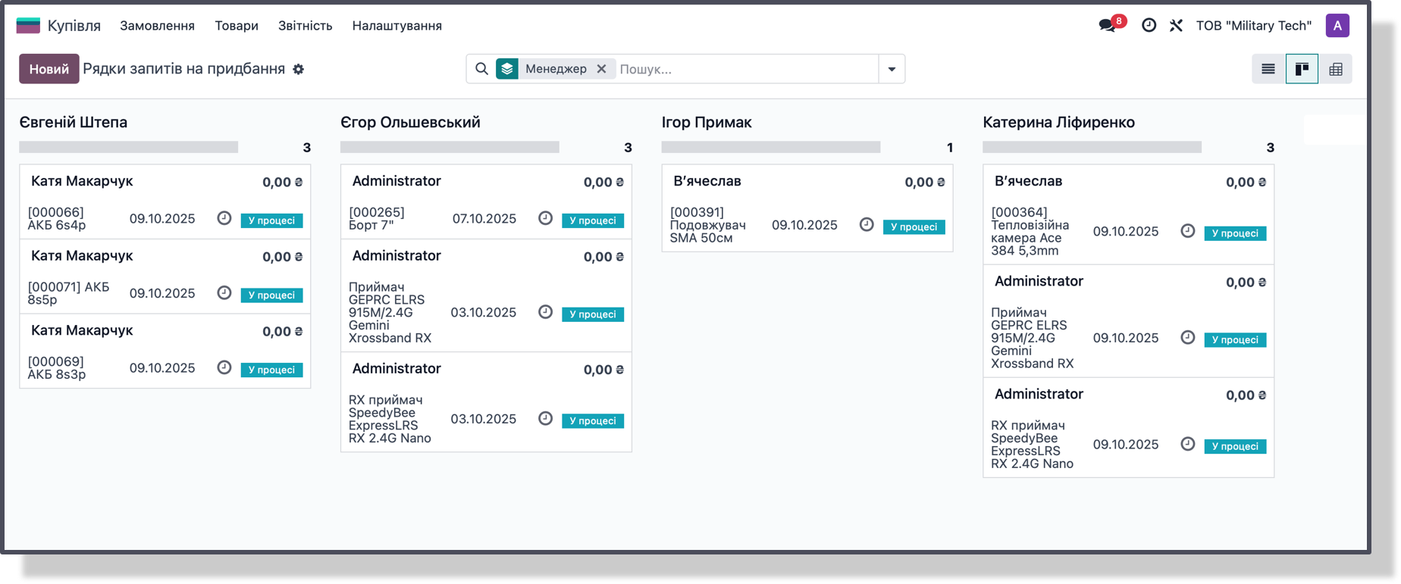The height and width of the screenshot is (584, 1401).
Task: Remove the Менеджер grouping filter
Action: point(601,69)
